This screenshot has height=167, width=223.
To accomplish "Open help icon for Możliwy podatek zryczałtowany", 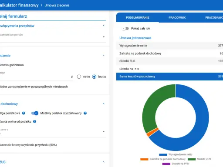I will pos(85,113).
